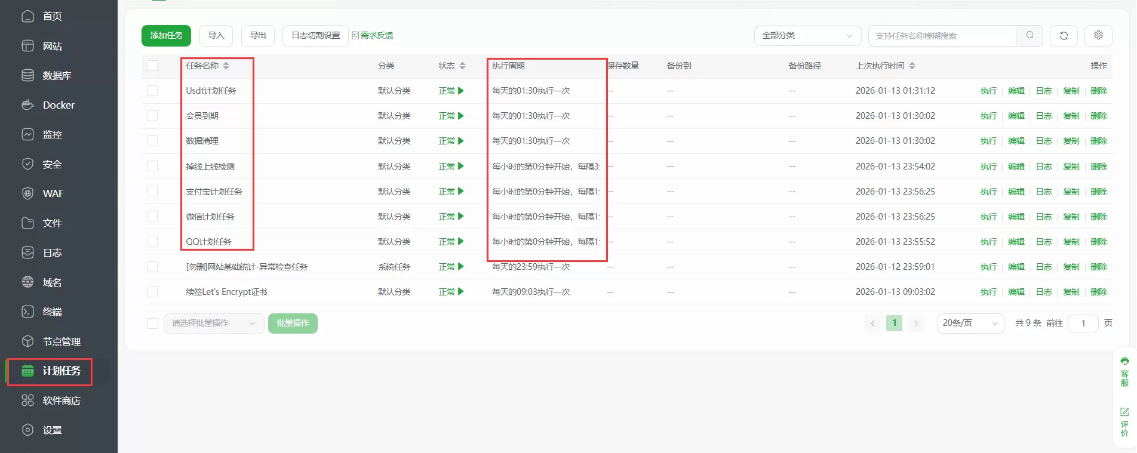Toggle 正常 status of QQ计划任务

coord(451,242)
